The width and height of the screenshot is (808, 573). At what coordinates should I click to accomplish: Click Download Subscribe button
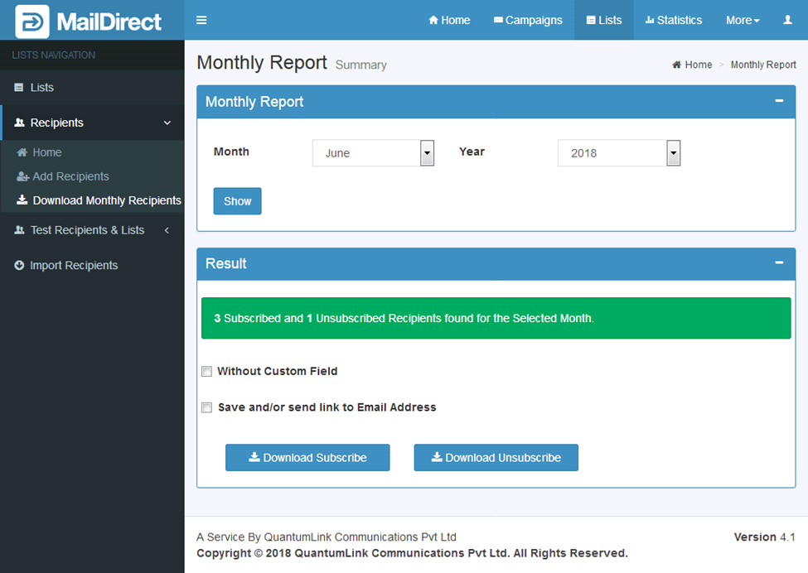307,458
